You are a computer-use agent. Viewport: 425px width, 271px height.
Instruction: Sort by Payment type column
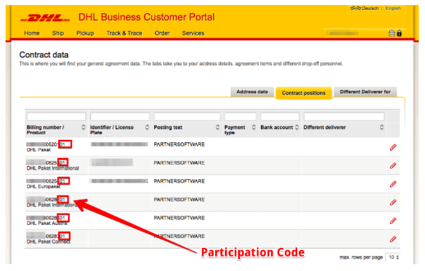click(x=254, y=127)
